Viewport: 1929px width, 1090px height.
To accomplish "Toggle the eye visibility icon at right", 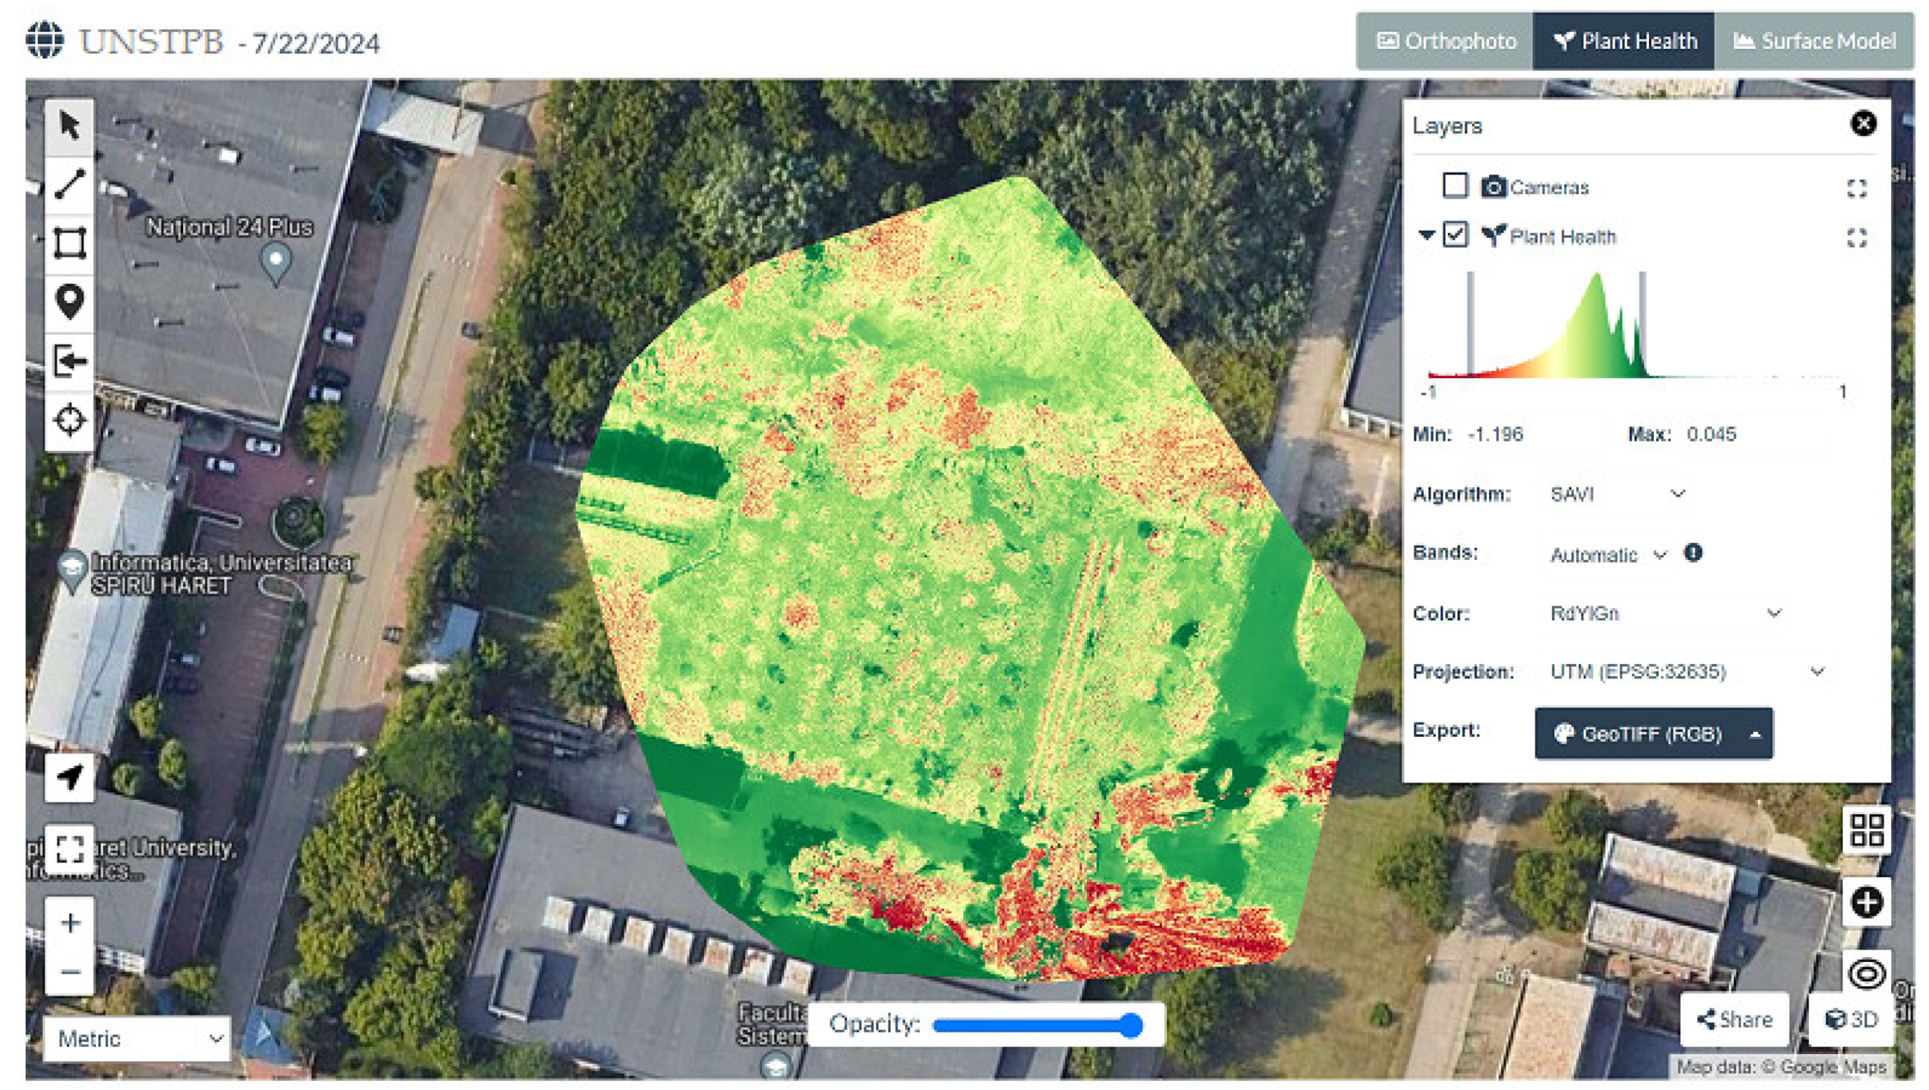I will point(1865,974).
